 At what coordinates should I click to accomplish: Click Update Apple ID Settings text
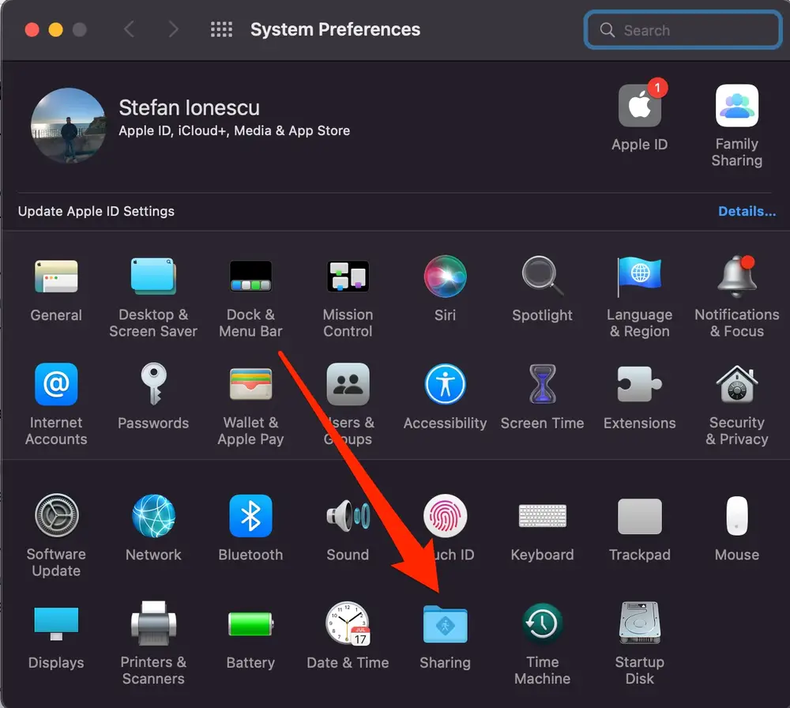[x=96, y=211]
